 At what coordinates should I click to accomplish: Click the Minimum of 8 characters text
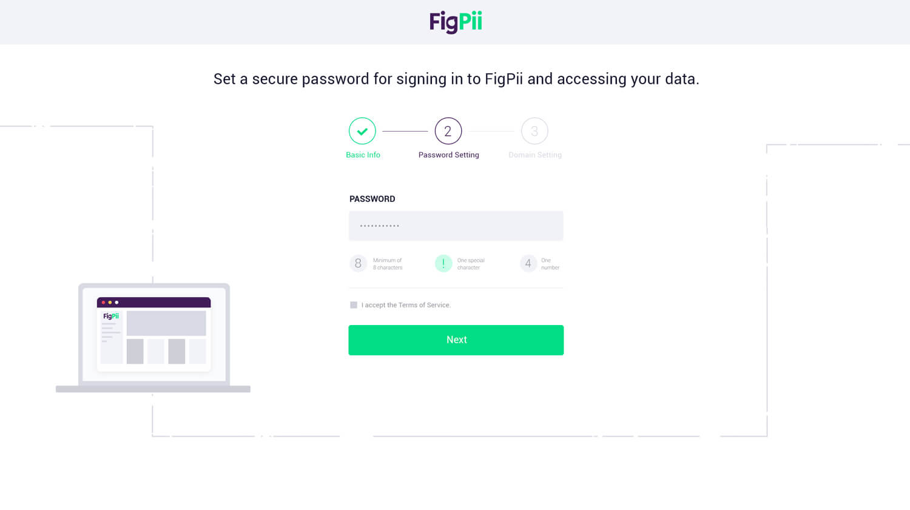[x=388, y=264]
